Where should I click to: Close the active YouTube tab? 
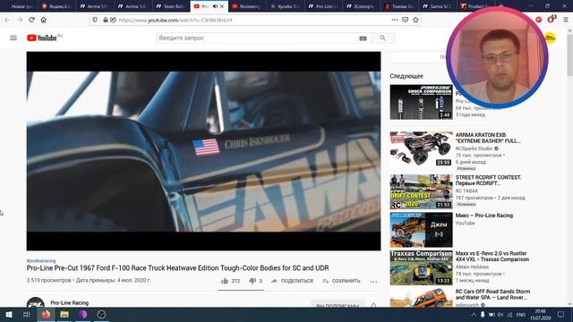[222, 6]
